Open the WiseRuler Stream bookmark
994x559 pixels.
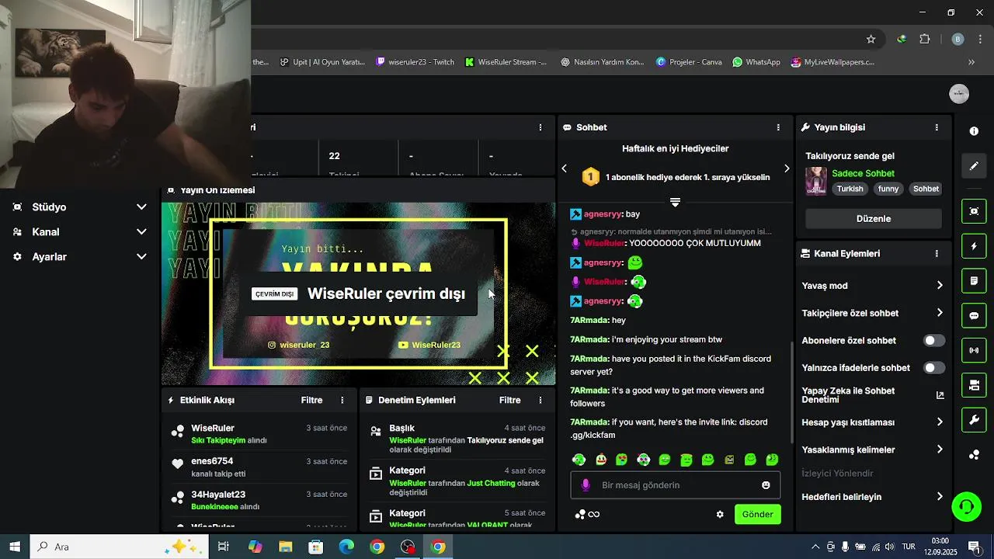pos(506,62)
